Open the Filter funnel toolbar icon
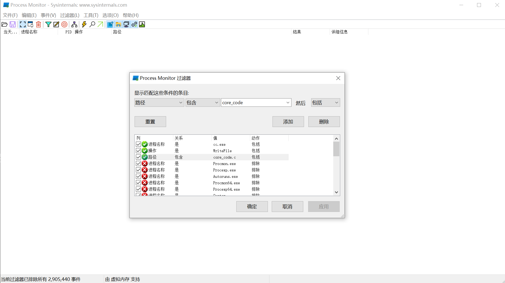The width and height of the screenshot is (505, 283). [48, 24]
